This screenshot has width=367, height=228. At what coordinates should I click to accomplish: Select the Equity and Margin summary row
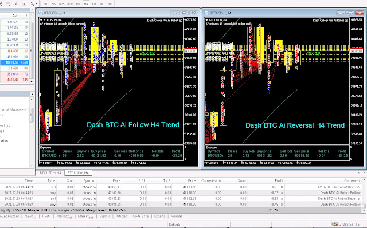181,210
